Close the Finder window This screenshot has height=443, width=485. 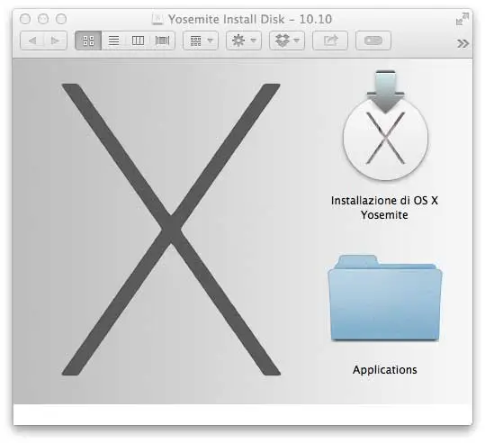click(x=25, y=19)
